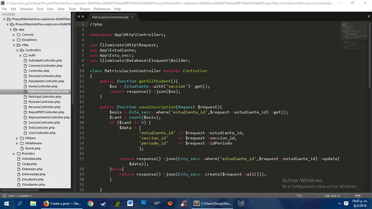This screenshot has height=209, width=372.
Task: Expand the Middleware folder
Action: (x=17, y=143)
